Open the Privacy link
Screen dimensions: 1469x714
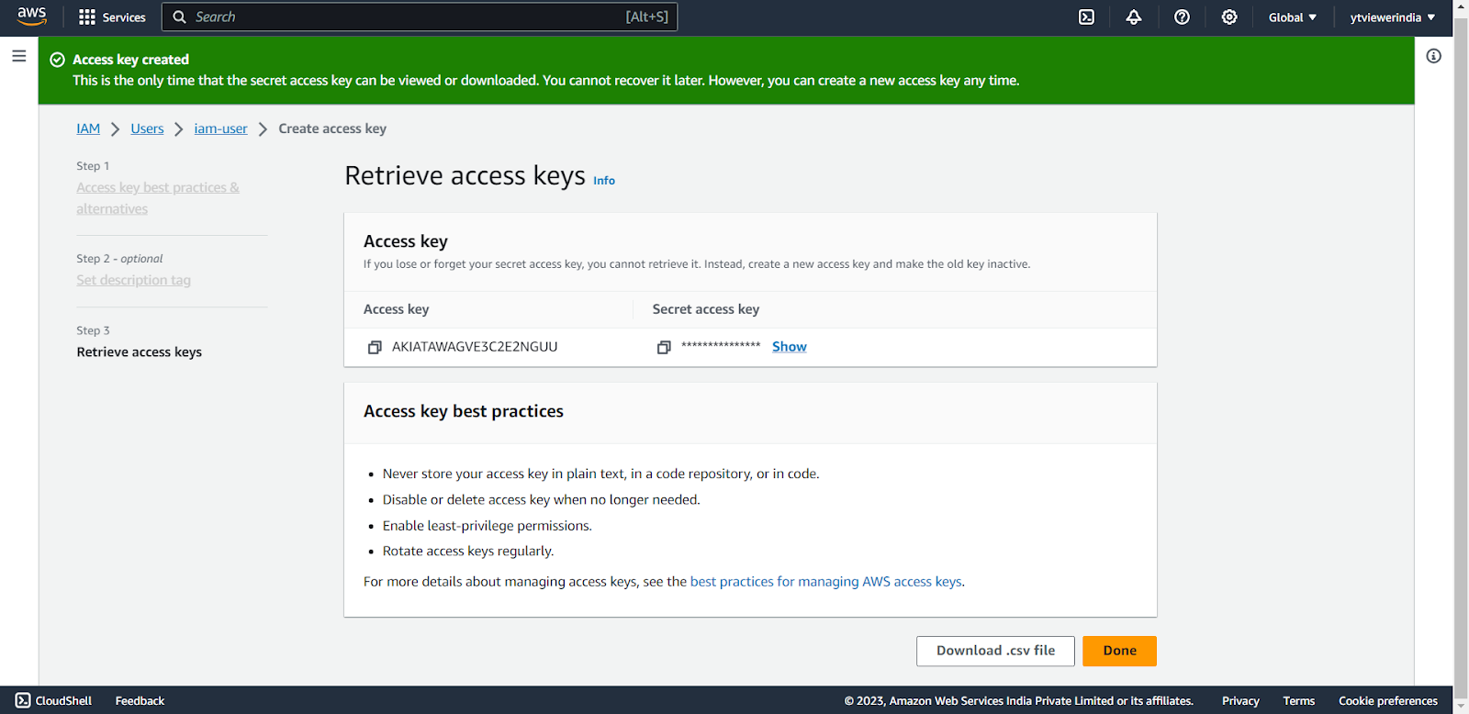point(1240,701)
